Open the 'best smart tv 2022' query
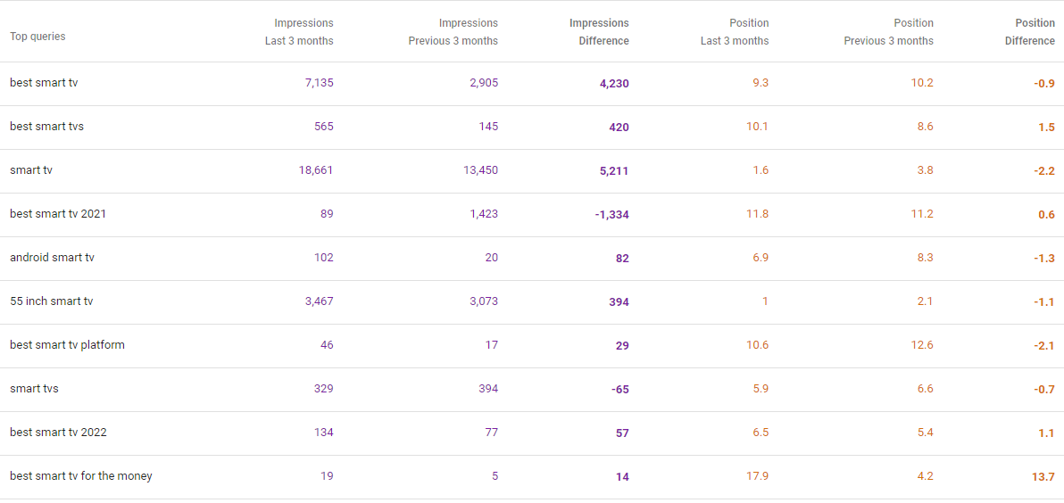Image resolution: width=1064 pixels, height=503 pixels. tap(58, 433)
